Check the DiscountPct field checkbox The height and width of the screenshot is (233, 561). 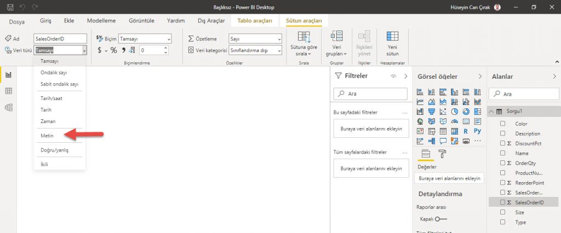(x=503, y=143)
